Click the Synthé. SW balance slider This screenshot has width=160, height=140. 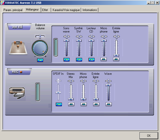point(79,36)
